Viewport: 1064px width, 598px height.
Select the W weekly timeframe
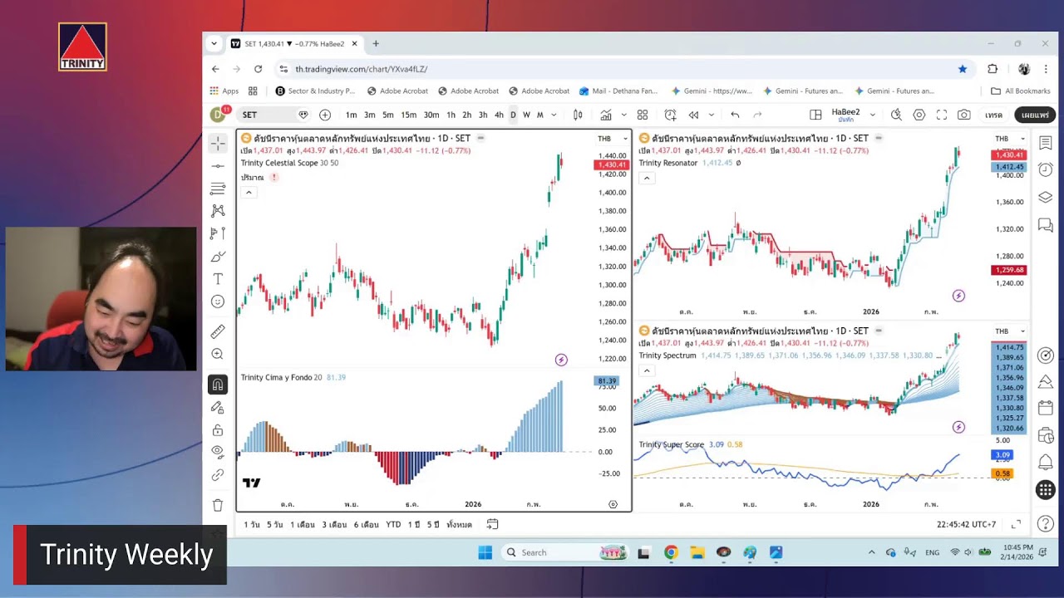tap(526, 115)
